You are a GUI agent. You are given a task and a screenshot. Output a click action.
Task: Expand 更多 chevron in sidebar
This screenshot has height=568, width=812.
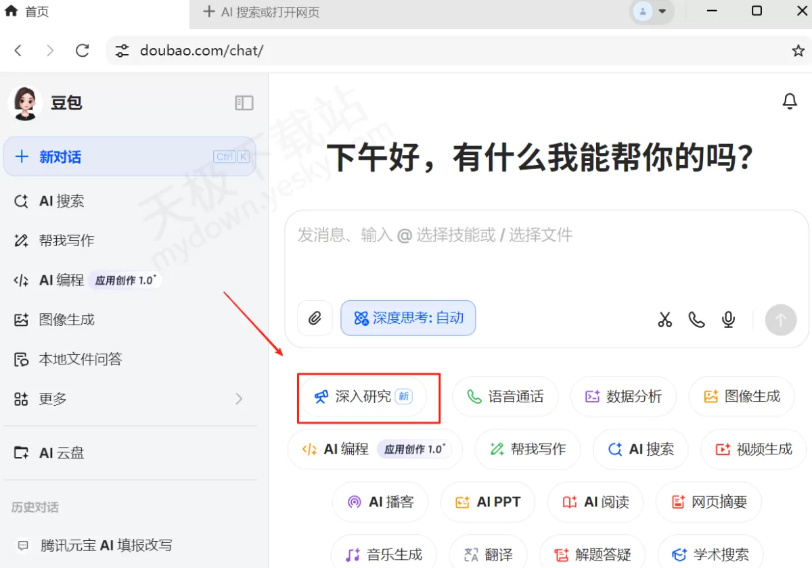pyautogui.click(x=239, y=399)
